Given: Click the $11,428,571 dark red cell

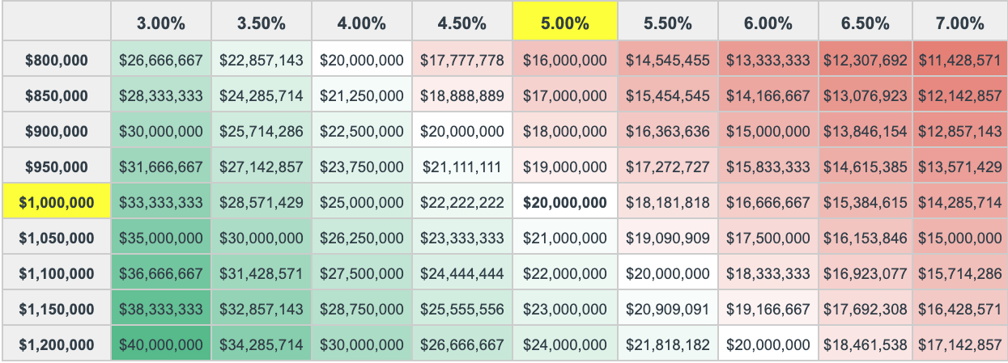Looking at the screenshot, I should (959, 60).
